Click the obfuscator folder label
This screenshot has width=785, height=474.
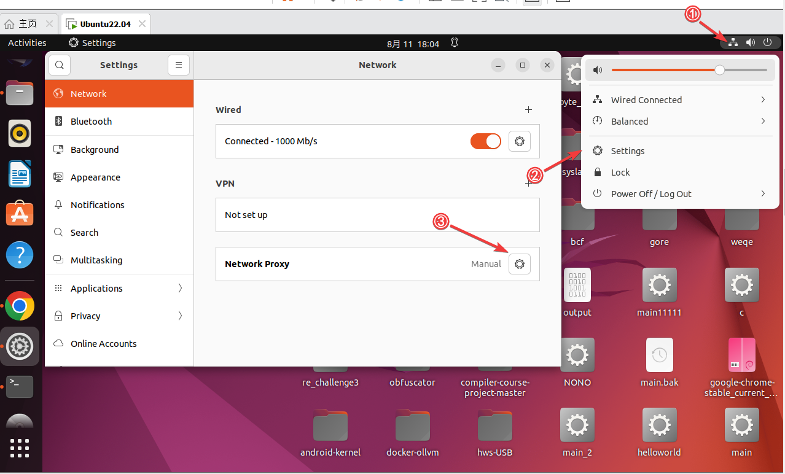pyautogui.click(x=412, y=383)
